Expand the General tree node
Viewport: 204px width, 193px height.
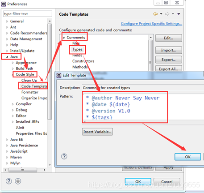click(x=7, y=21)
